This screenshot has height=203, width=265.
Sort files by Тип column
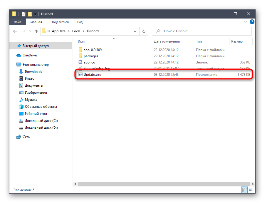tap(199, 41)
